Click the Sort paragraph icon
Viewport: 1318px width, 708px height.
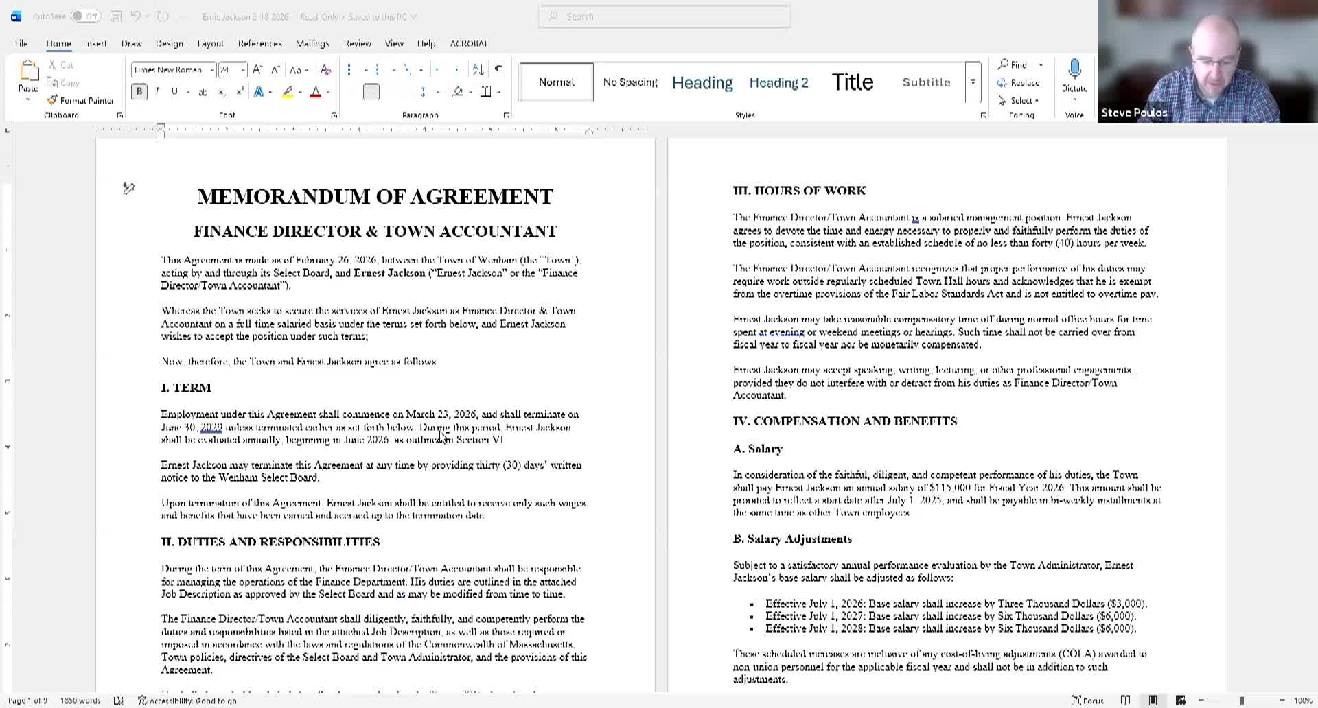pyautogui.click(x=478, y=70)
